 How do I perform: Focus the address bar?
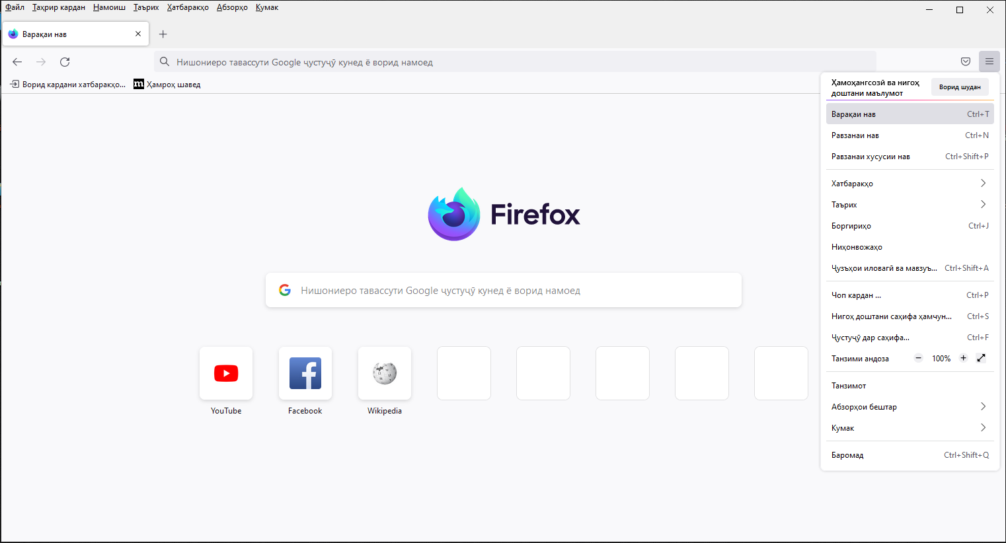coord(515,62)
